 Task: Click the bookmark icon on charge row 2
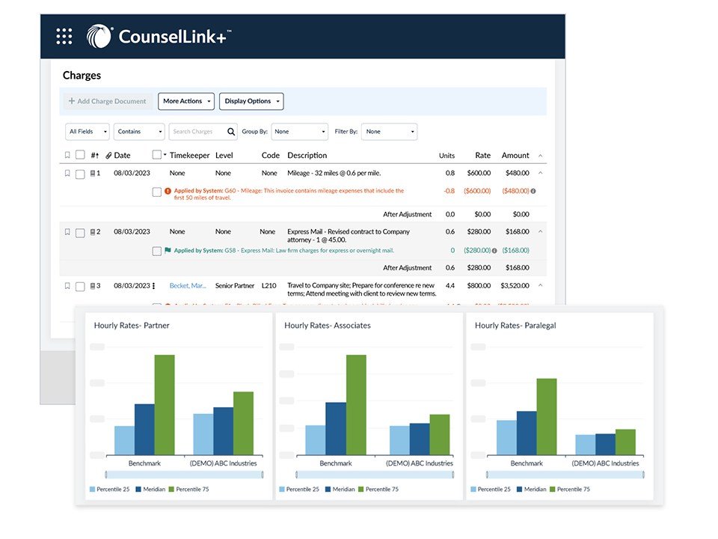pyautogui.click(x=67, y=232)
